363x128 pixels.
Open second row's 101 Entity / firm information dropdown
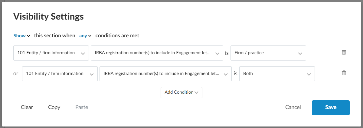(x=60, y=74)
